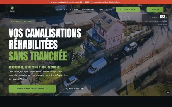Click the outlined hero phone button 06 44 39 93 74
Screen dimensions: 172x107
coord(75,89)
